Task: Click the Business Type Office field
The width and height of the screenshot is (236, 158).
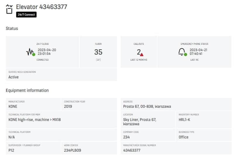Action: coord(204,135)
